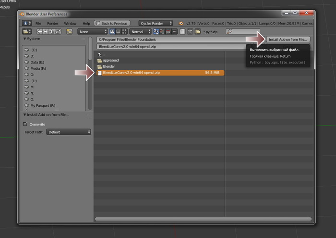Toggle short list display mode

pos(112,32)
